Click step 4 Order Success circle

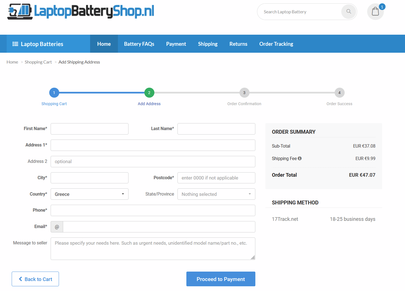click(x=340, y=93)
